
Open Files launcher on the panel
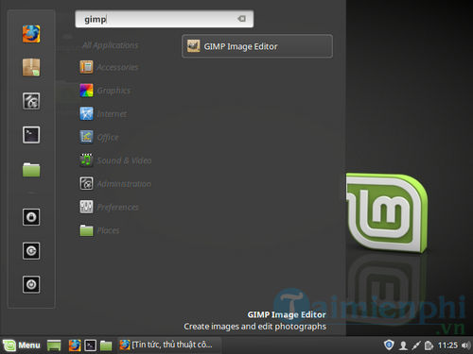pos(106,346)
